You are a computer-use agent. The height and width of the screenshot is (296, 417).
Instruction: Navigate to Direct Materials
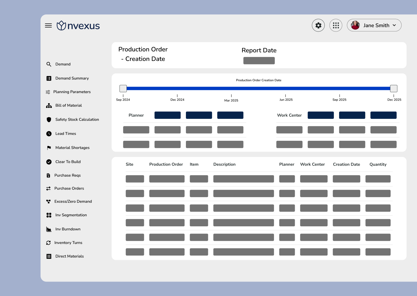click(69, 256)
